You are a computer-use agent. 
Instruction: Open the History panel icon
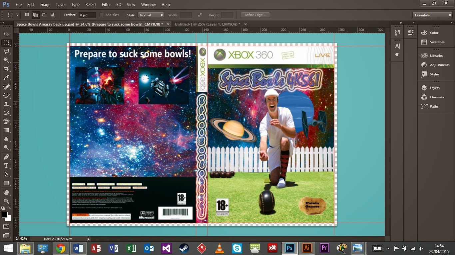coord(397,33)
